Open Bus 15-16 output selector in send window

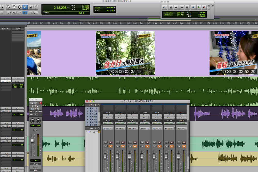[x=36, y=109]
